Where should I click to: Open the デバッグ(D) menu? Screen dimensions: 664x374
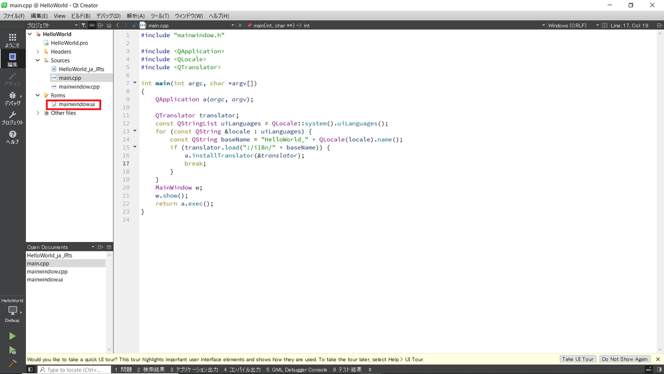(108, 16)
